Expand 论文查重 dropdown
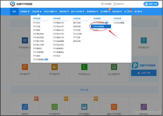 105,11
